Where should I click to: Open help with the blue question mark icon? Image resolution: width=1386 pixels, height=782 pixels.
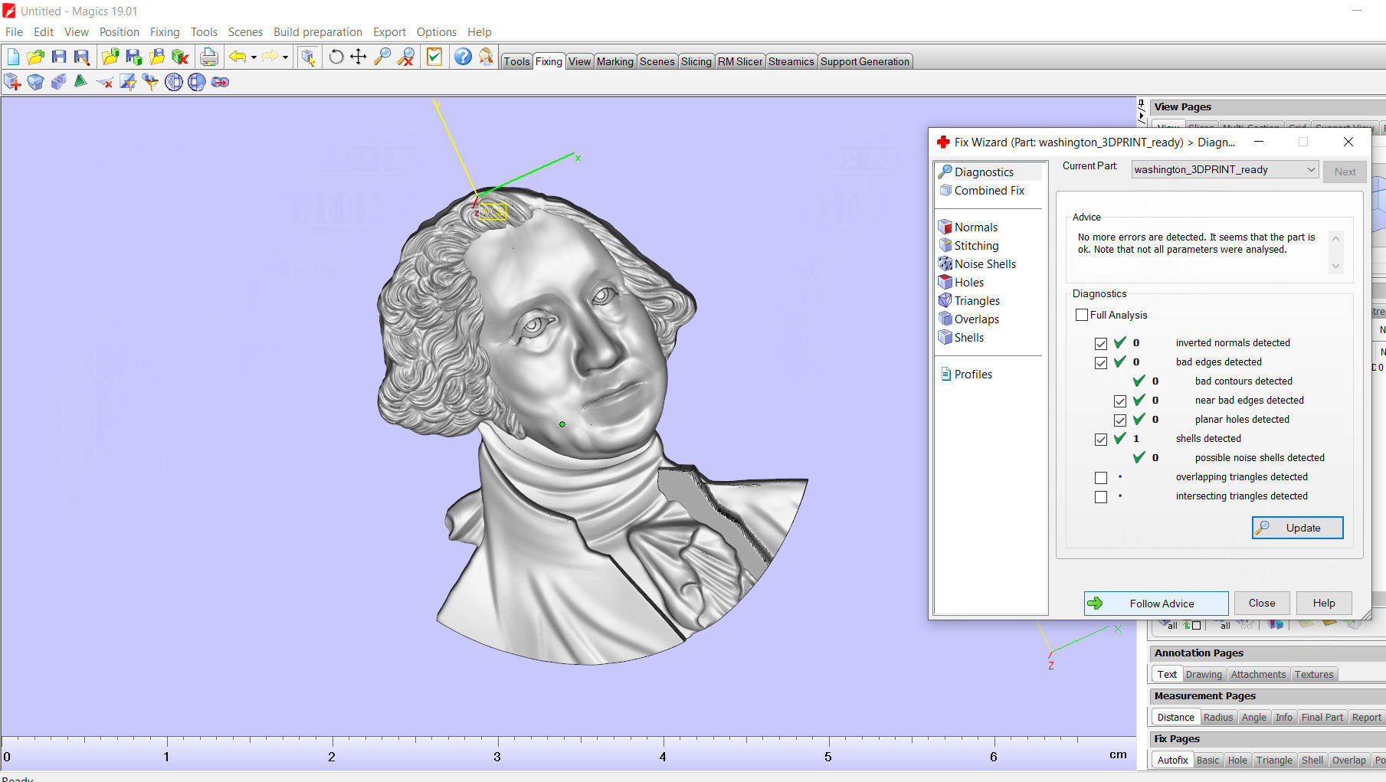click(x=463, y=57)
